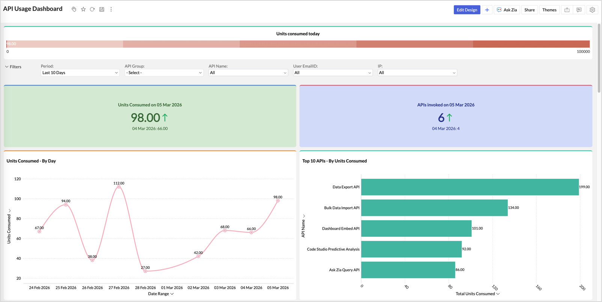Open dashboard settings gear icon
The width and height of the screenshot is (602, 302).
(x=592, y=10)
